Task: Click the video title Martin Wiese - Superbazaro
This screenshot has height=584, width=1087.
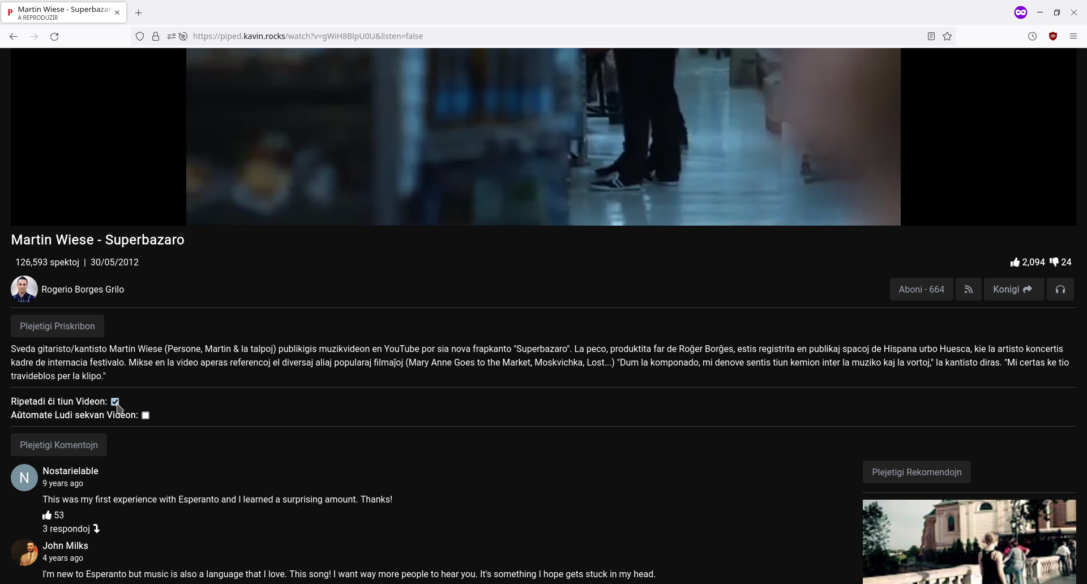Action: (97, 239)
